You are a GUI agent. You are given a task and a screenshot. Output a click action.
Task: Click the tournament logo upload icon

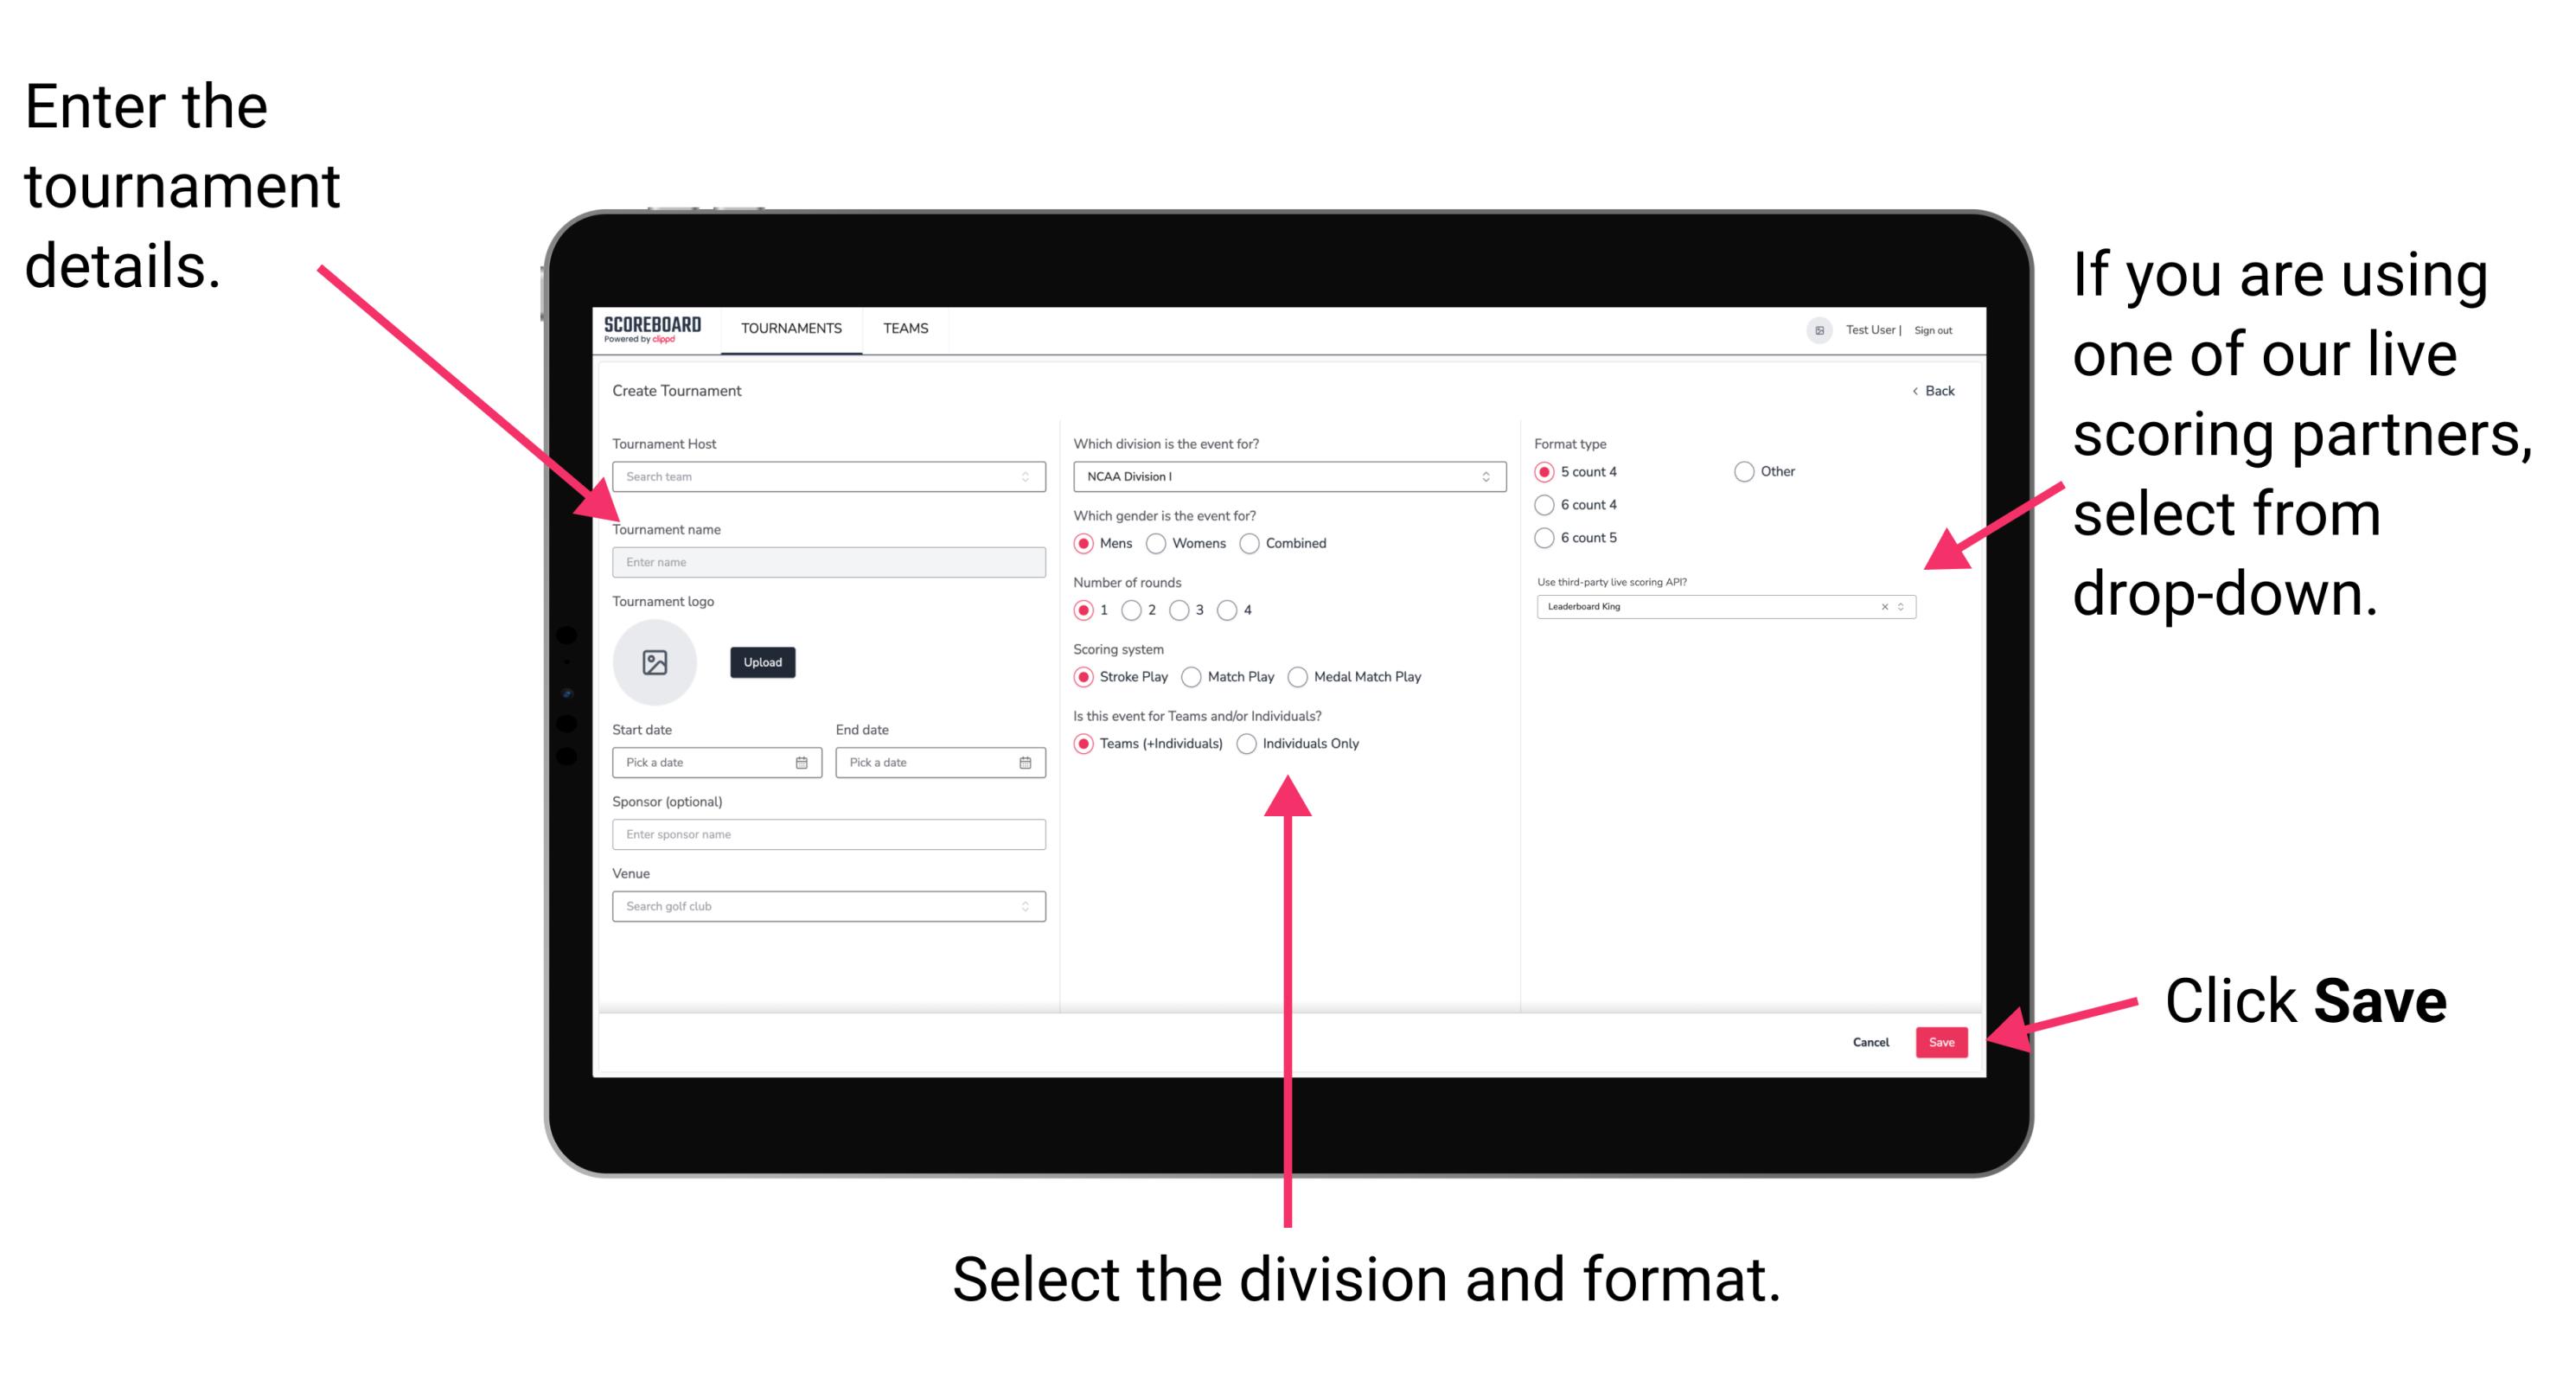click(657, 662)
